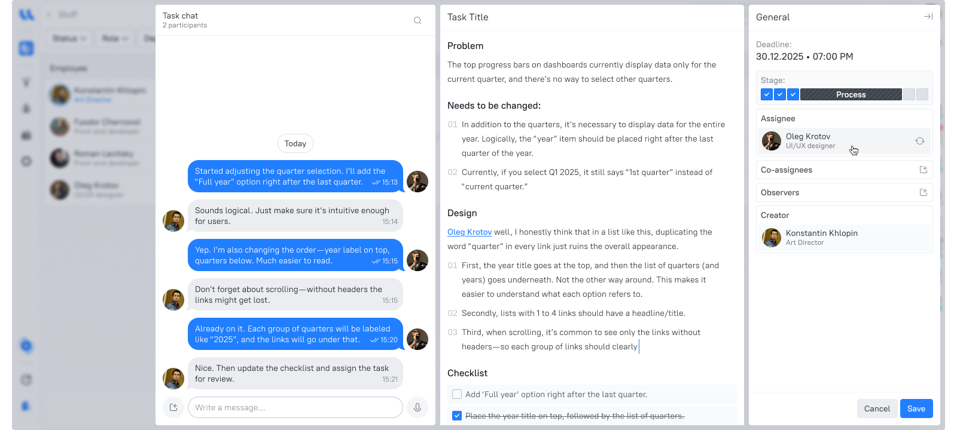Click the attach file icon beside message box
This screenshot has height=430, width=957.
click(x=173, y=407)
